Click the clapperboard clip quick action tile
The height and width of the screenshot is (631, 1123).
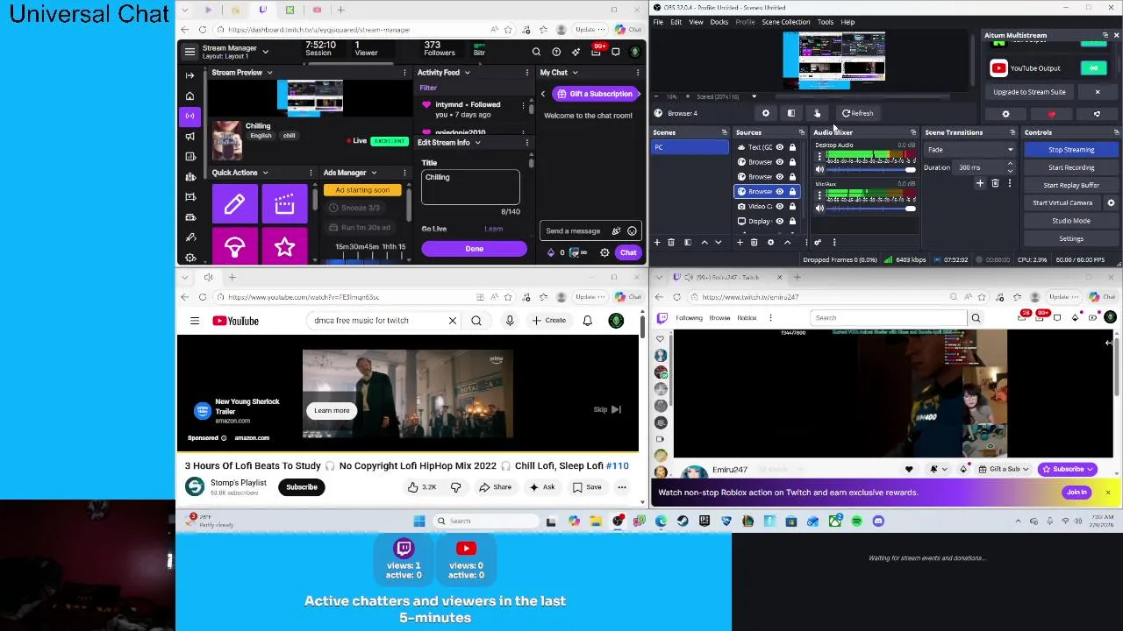click(x=284, y=204)
